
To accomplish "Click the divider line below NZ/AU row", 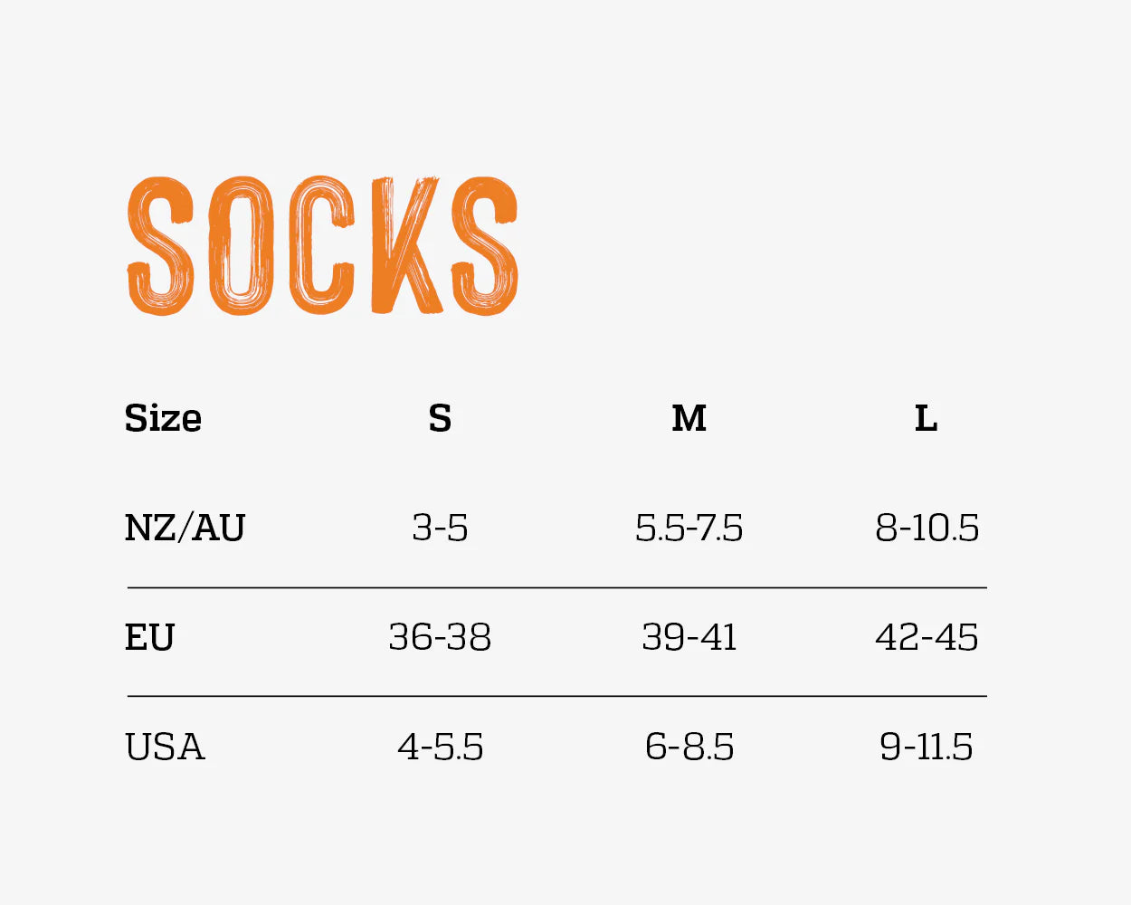I will click(x=556, y=587).
